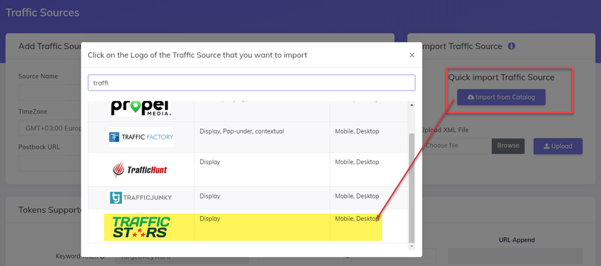
Task: Click the URL Append field
Action: pos(515,256)
